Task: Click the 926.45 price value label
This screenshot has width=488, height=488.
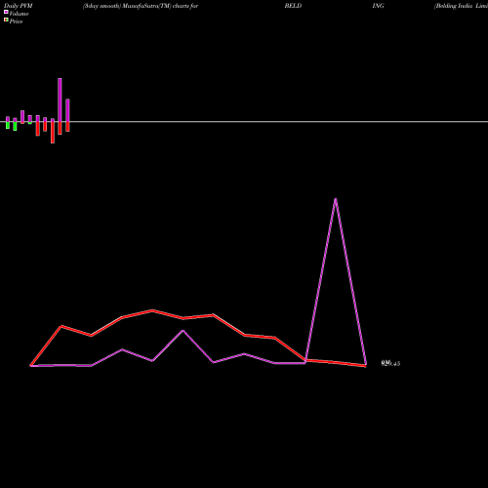Action: tap(390, 363)
